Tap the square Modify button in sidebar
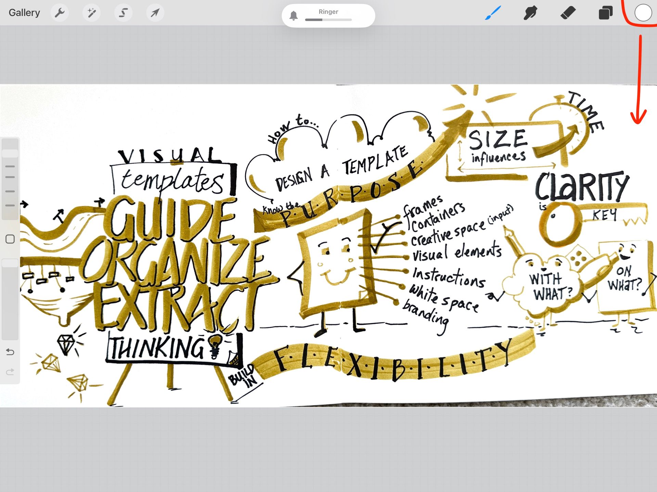This screenshot has height=492, width=657. tap(10, 239)
